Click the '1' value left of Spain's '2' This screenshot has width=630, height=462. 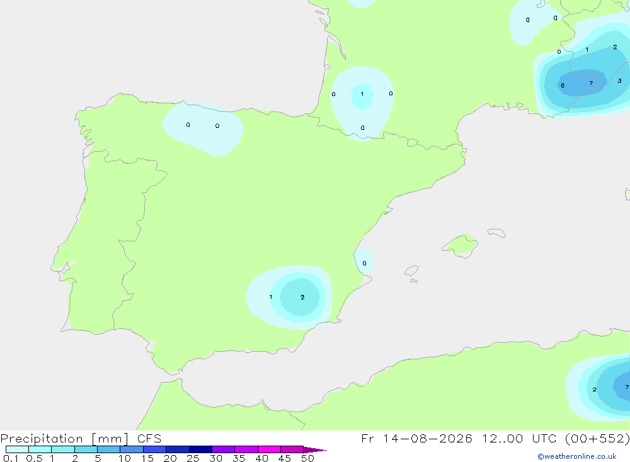(x=271, y=297)
